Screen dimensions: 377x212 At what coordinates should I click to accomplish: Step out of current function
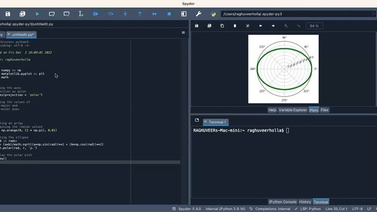140,14
